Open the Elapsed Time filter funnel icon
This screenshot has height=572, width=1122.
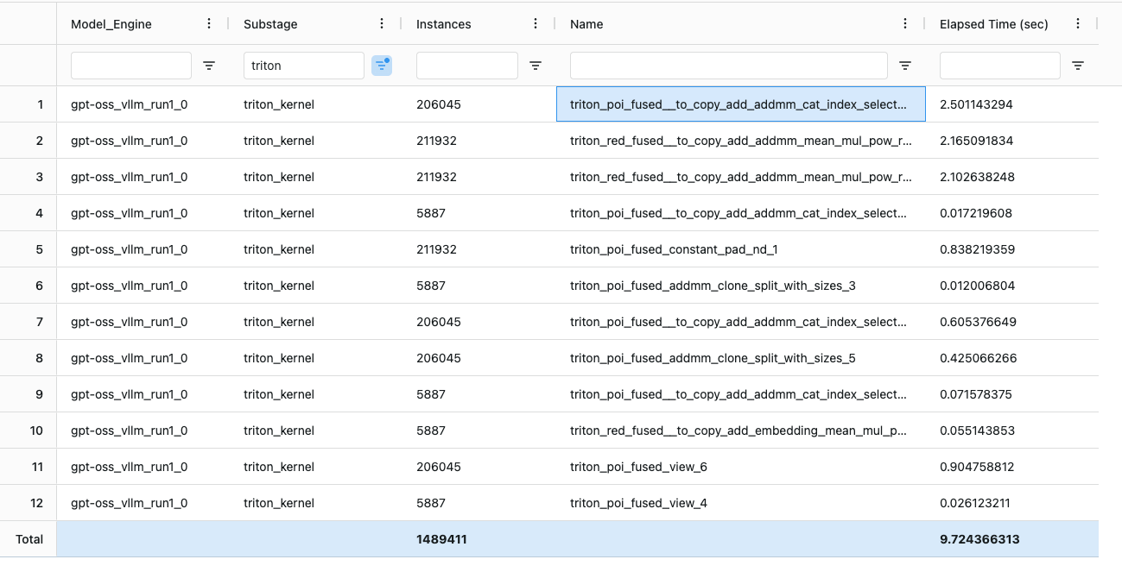pos(1077,65)
